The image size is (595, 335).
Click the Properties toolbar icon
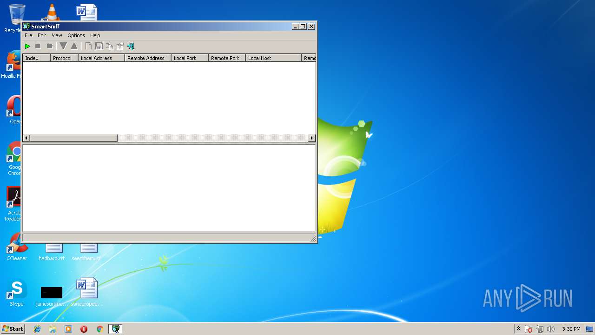[120, 46]
